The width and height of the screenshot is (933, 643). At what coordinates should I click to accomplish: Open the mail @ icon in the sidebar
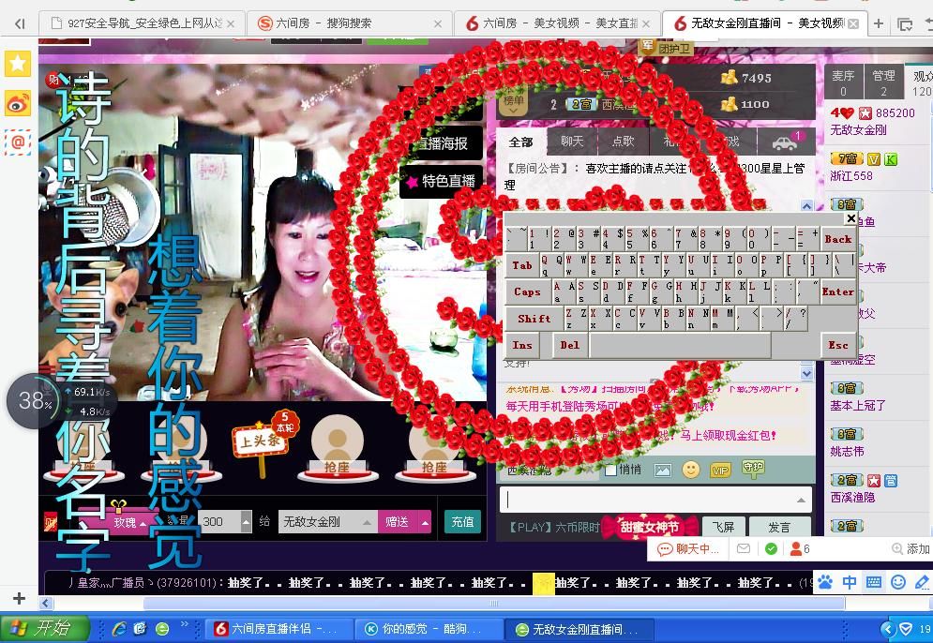click(x=18, y=142)
